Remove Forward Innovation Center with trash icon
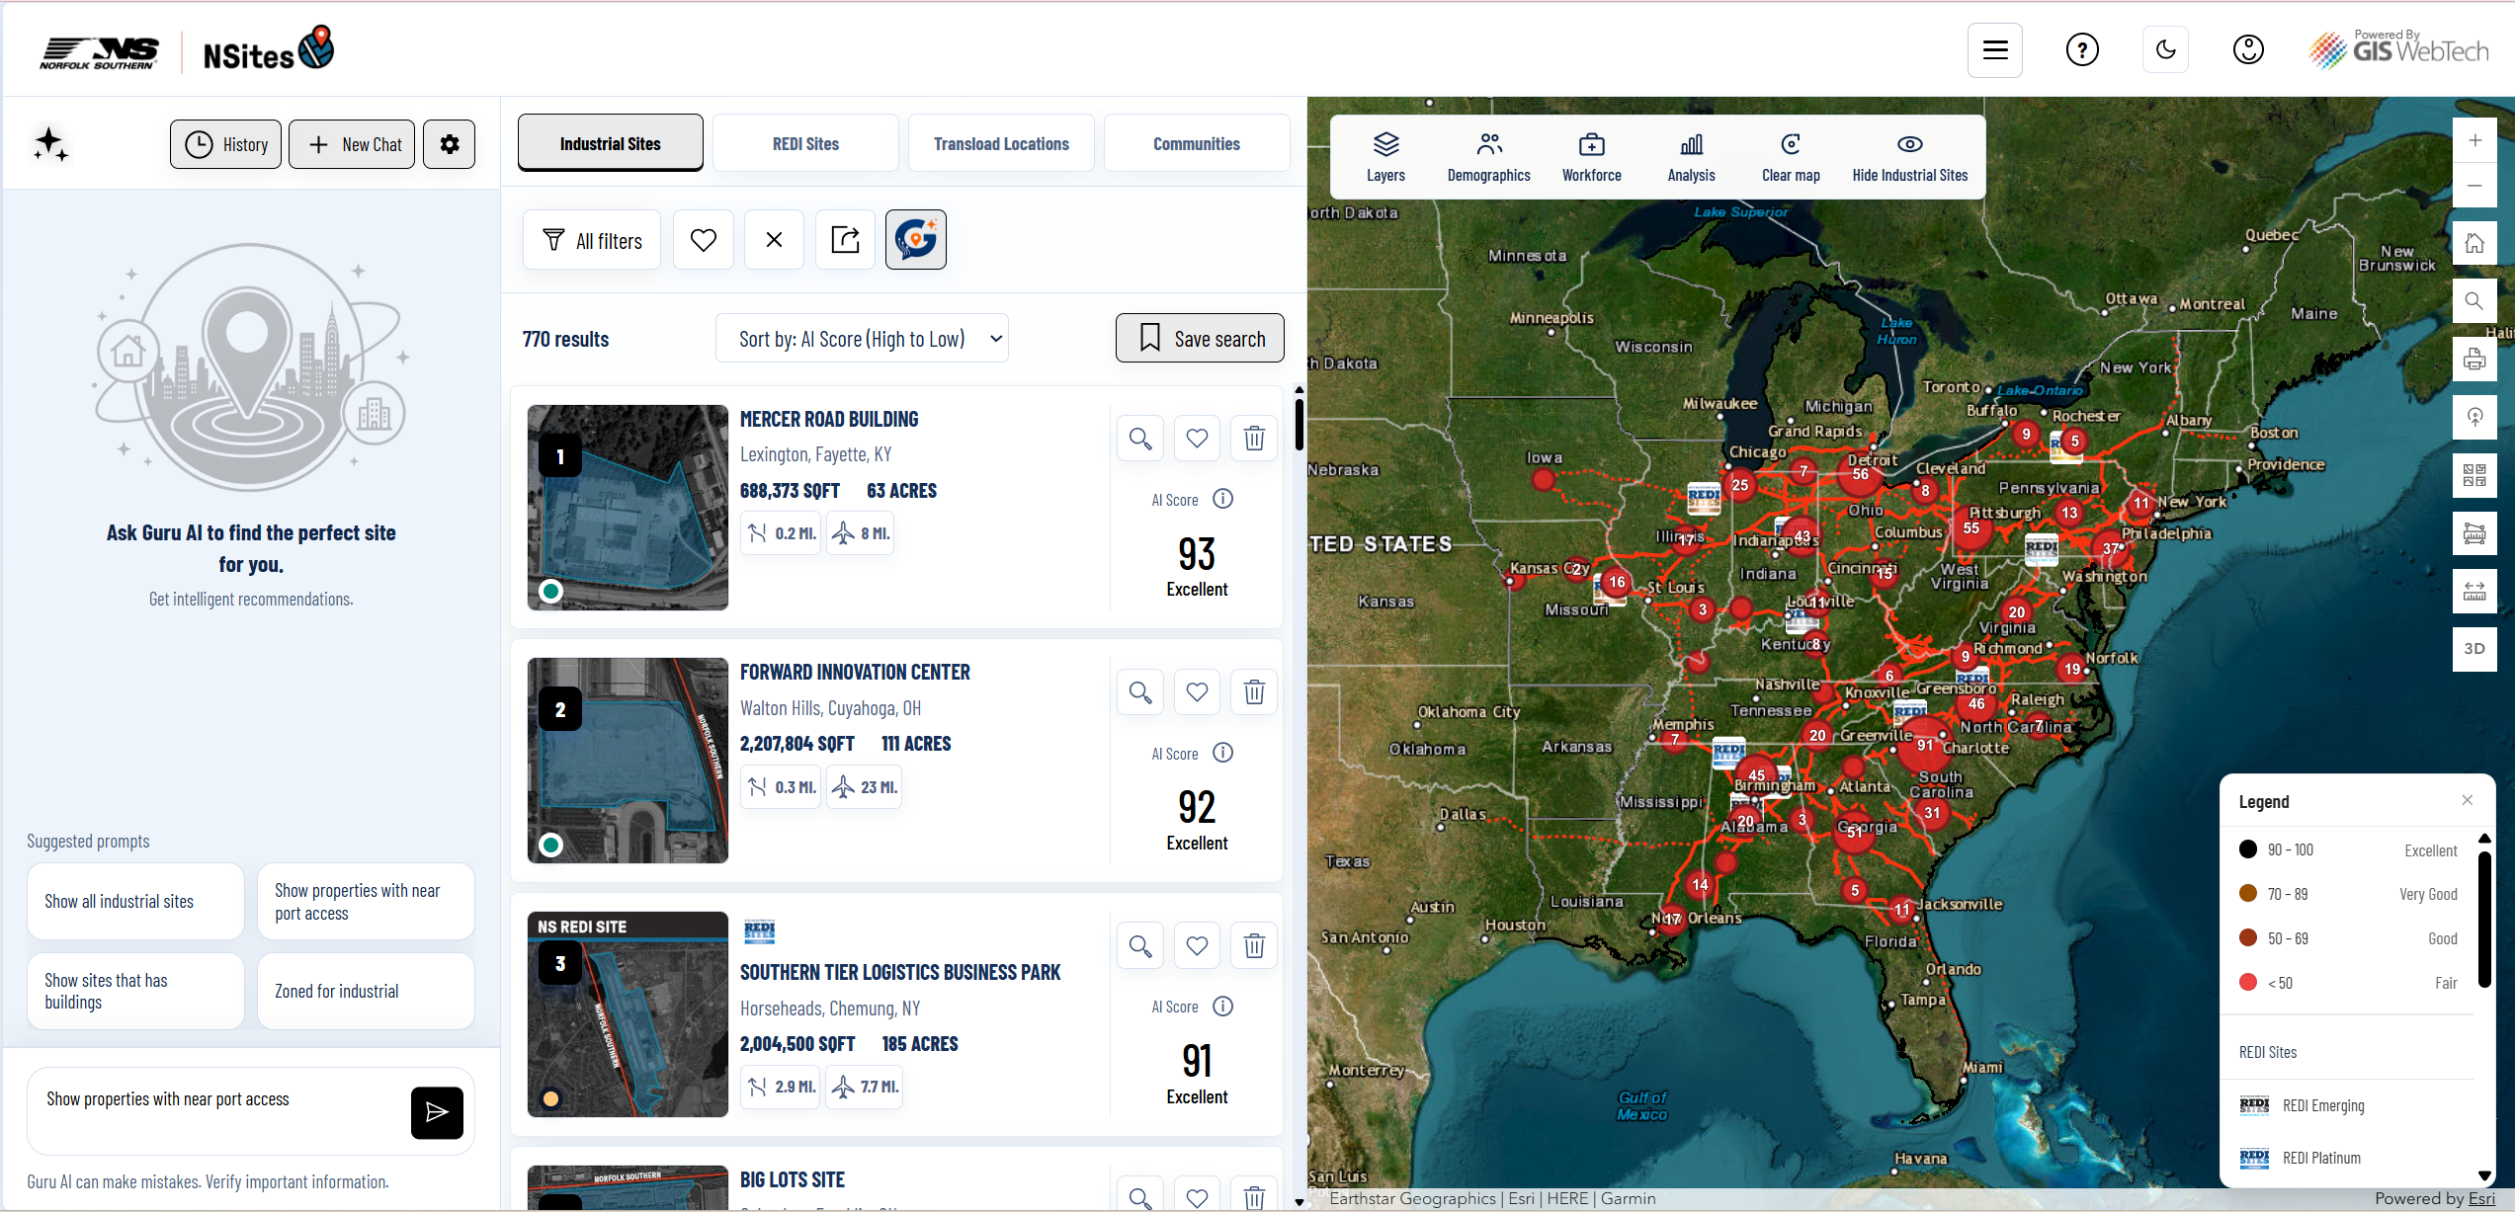Image resolution: width=2515 pixels, height=1212 pixels. coord(1254,692)
